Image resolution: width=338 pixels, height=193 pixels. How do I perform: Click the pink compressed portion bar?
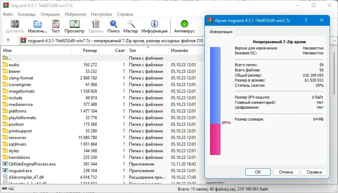pyautogui.click(x=215, y=139)
